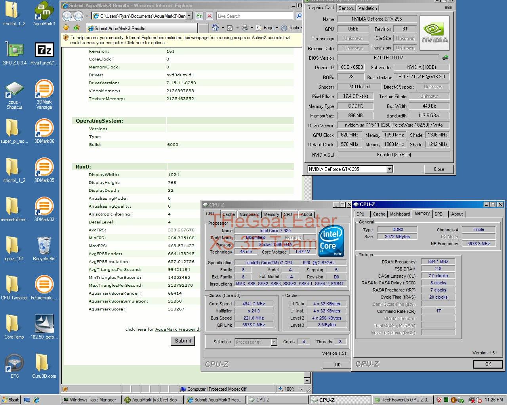Select the Submit AquaMark3 Results IE tab

tap(141, 28)
